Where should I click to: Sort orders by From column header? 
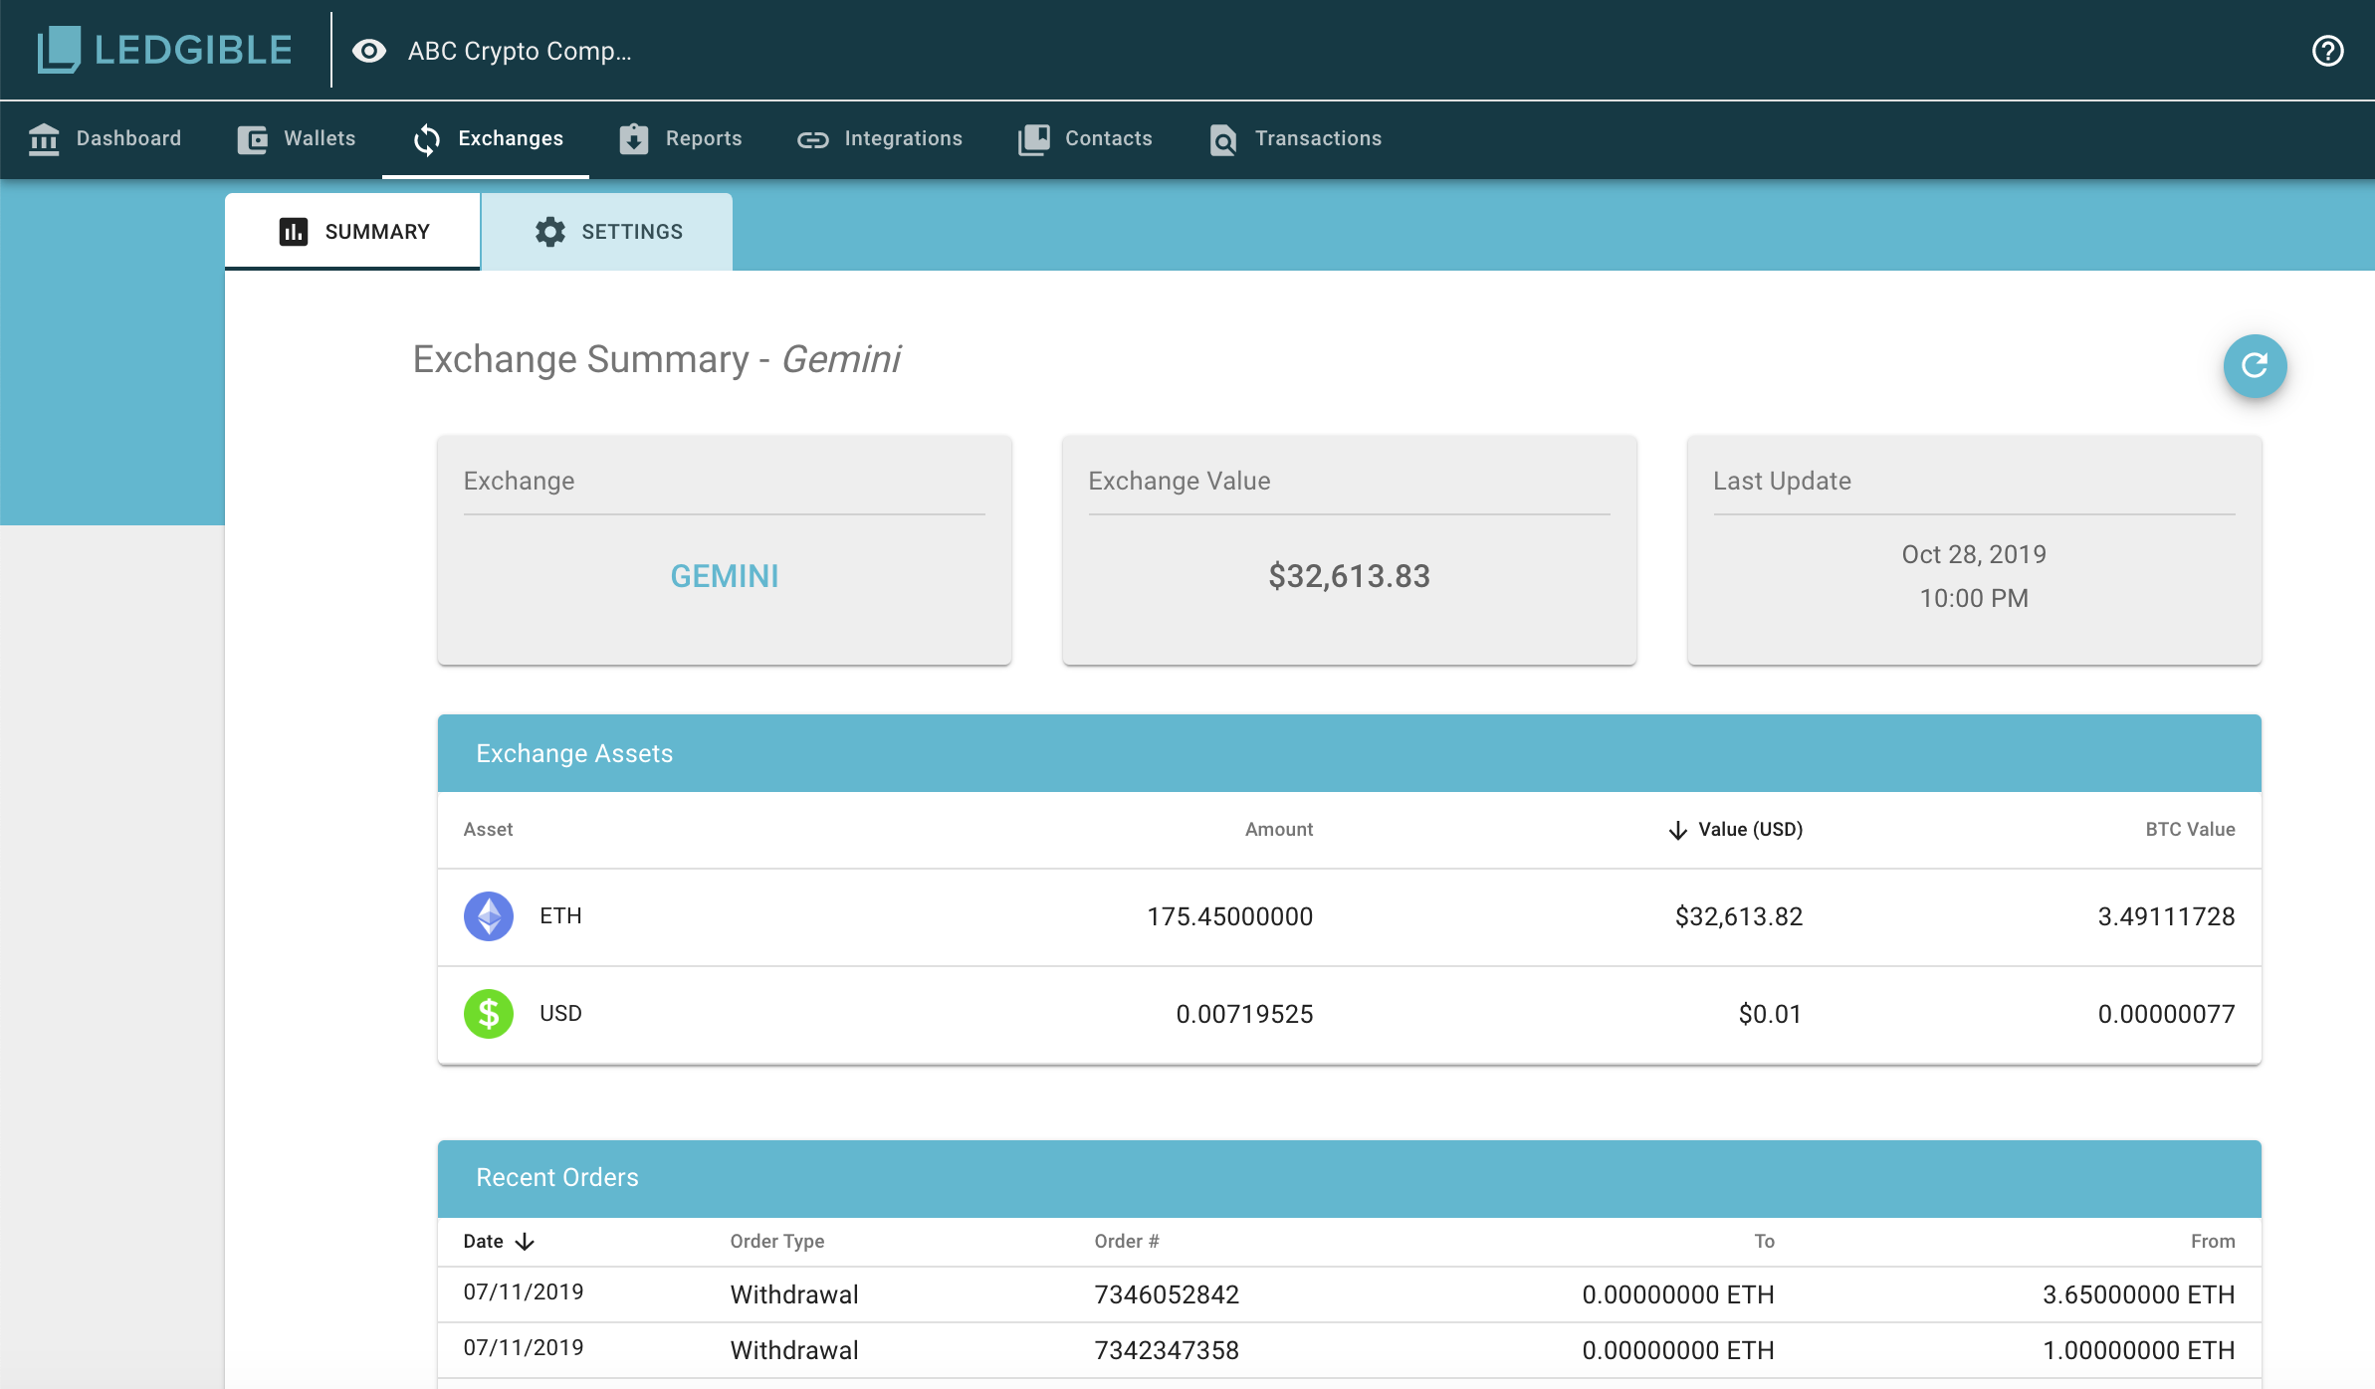pyautogui.click(x=2213, y=1242)
